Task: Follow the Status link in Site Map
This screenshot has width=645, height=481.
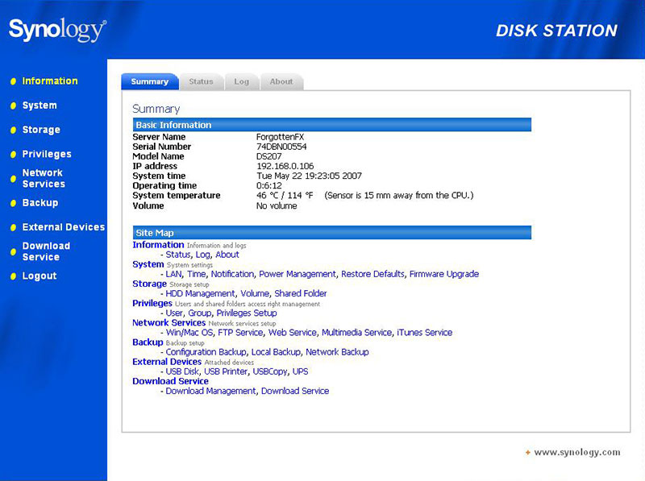Action: [178, 255]
